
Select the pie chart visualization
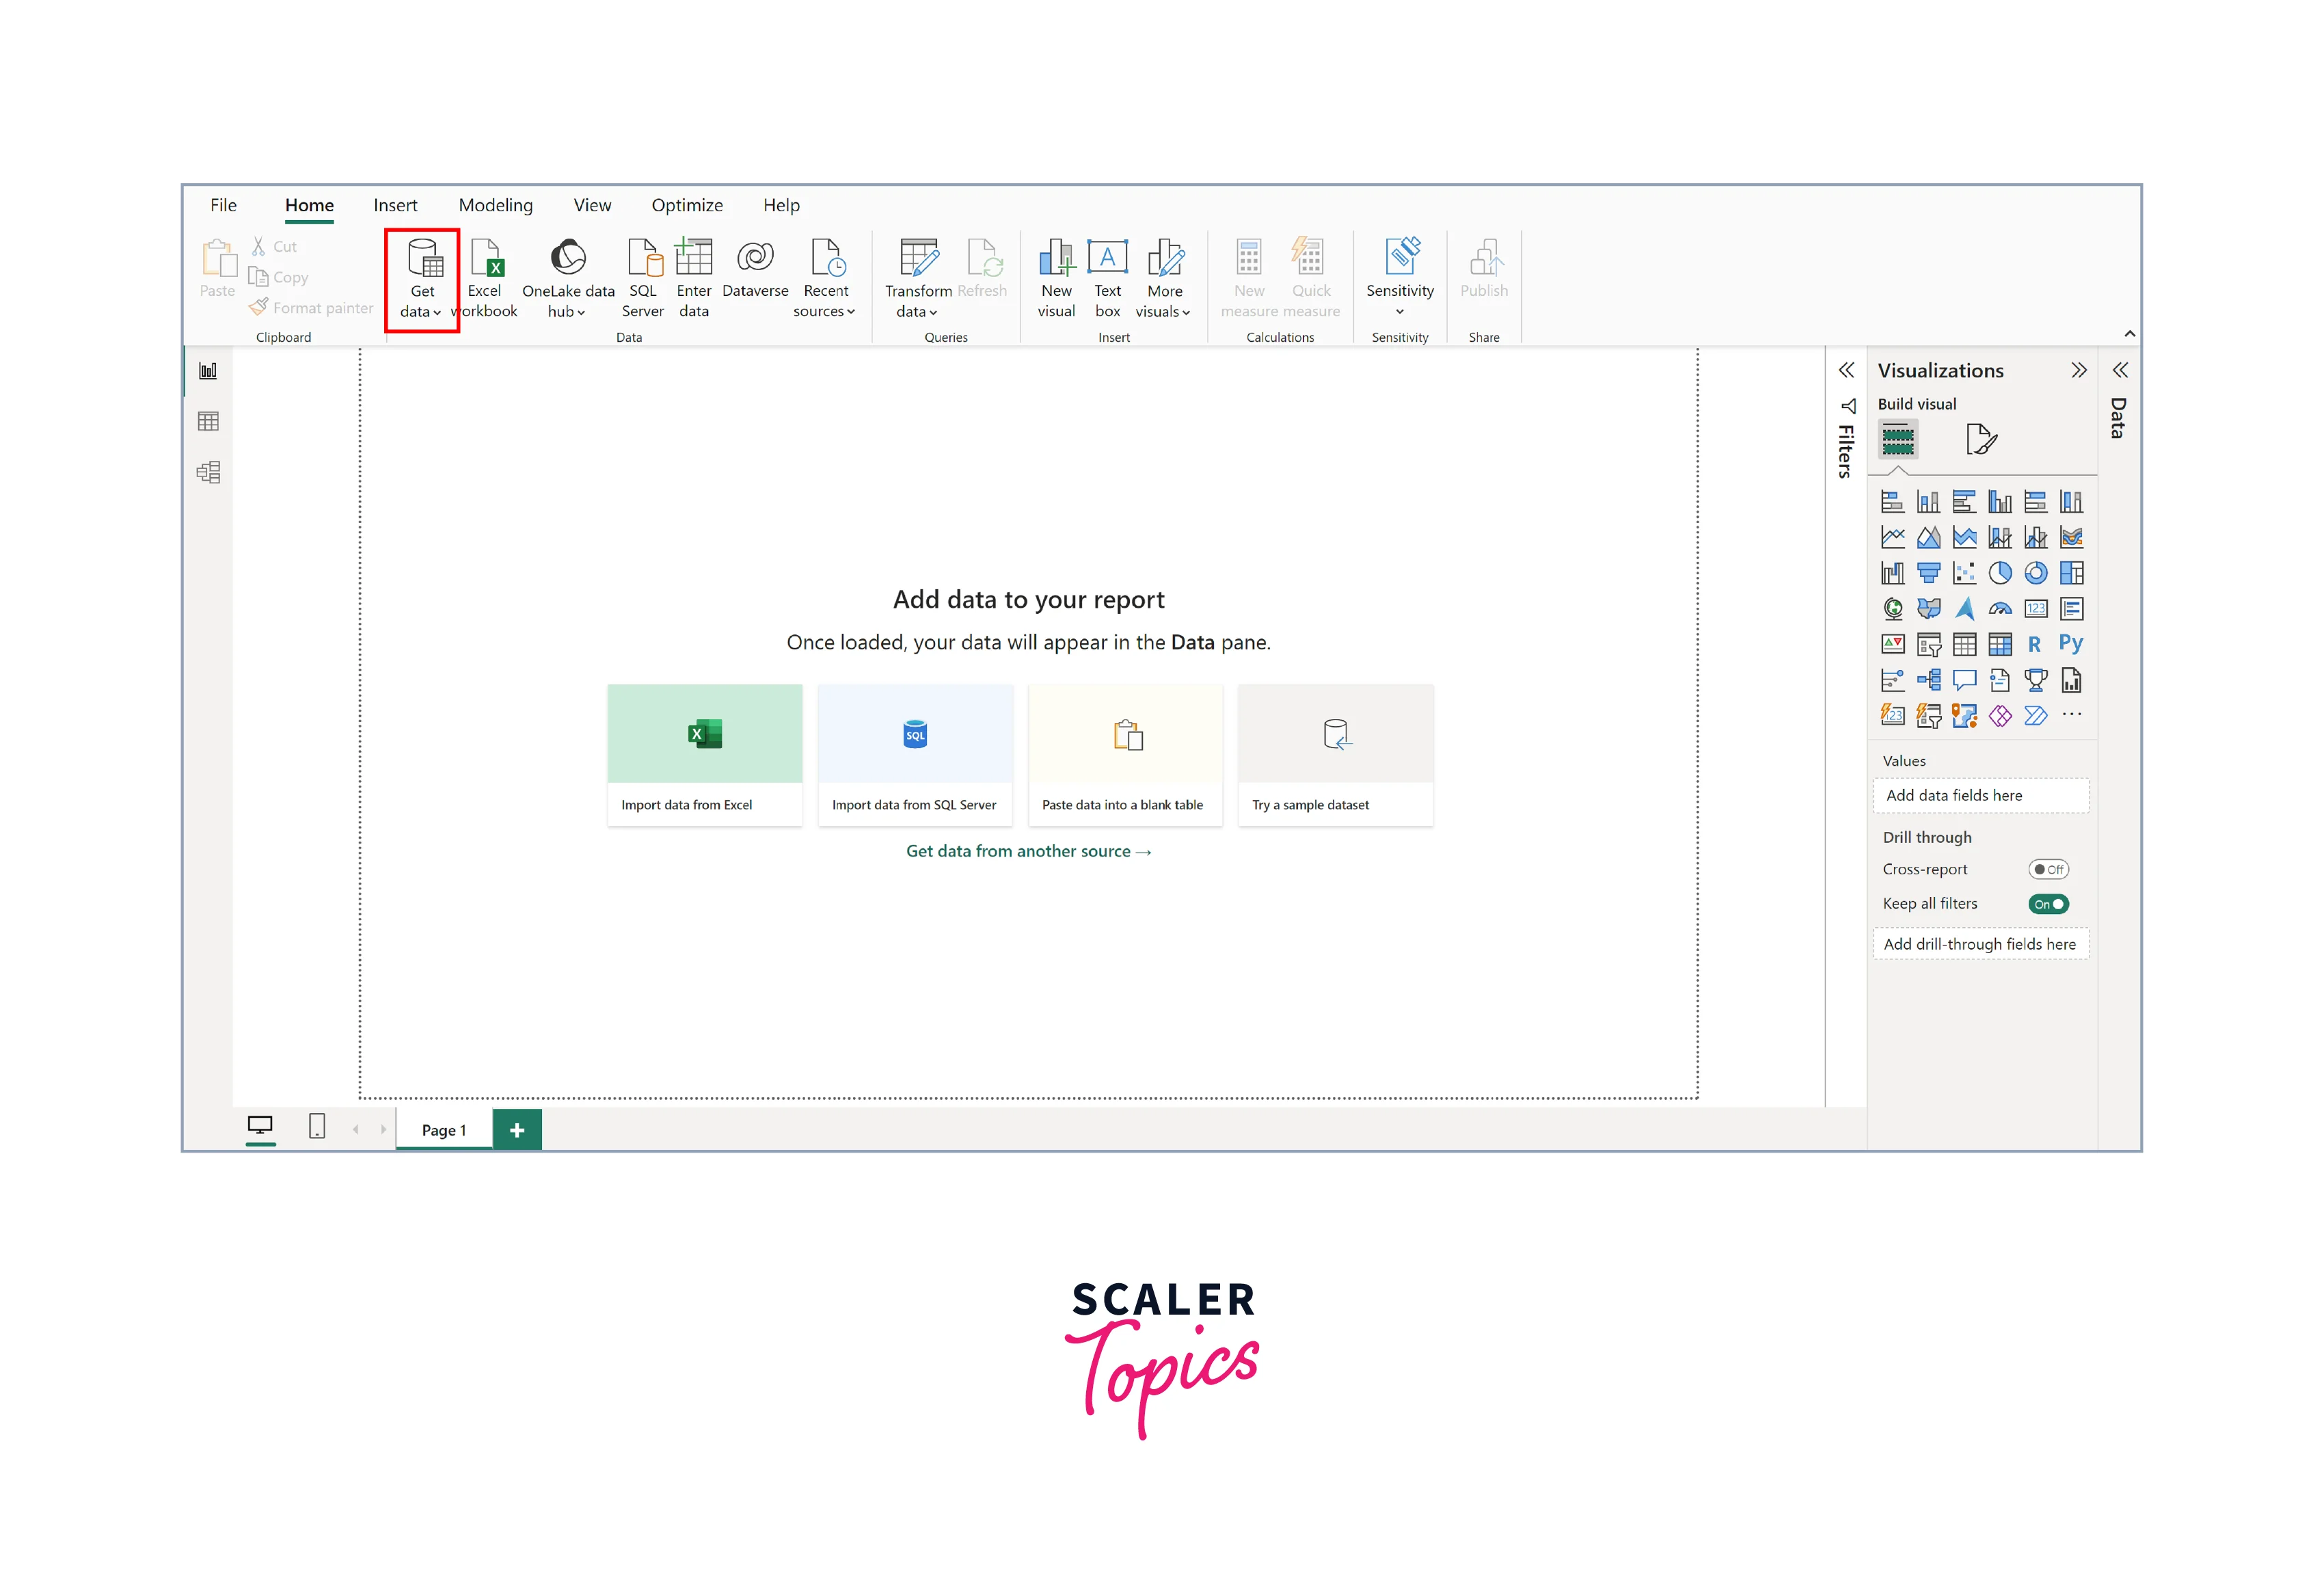click(2000, 573)
